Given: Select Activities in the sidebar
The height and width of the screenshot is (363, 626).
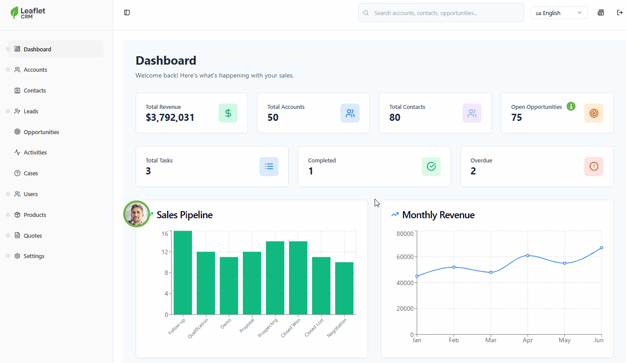Looking at the screenshot, I should point(55,152).
